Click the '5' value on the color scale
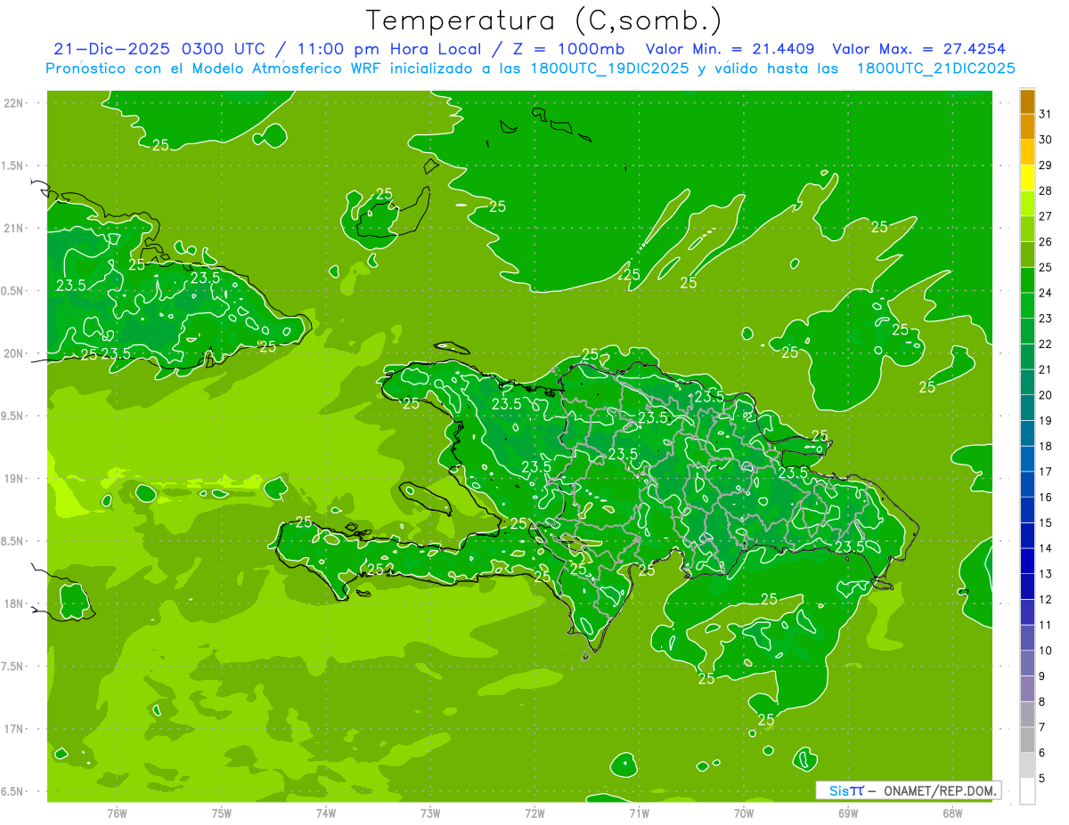This screenshot has height=825, width=1069. tap(1042, 779)
